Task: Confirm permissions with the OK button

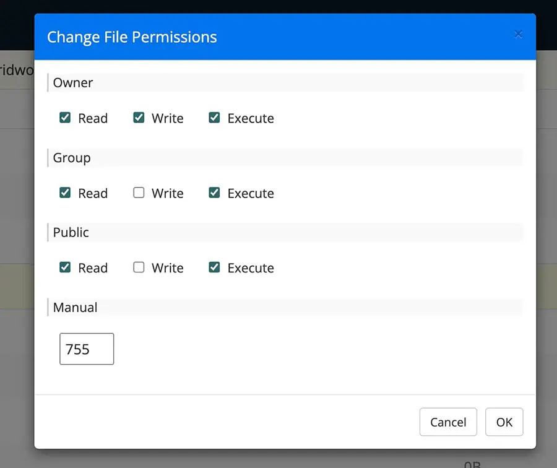Action: click(x=504, y=422)
